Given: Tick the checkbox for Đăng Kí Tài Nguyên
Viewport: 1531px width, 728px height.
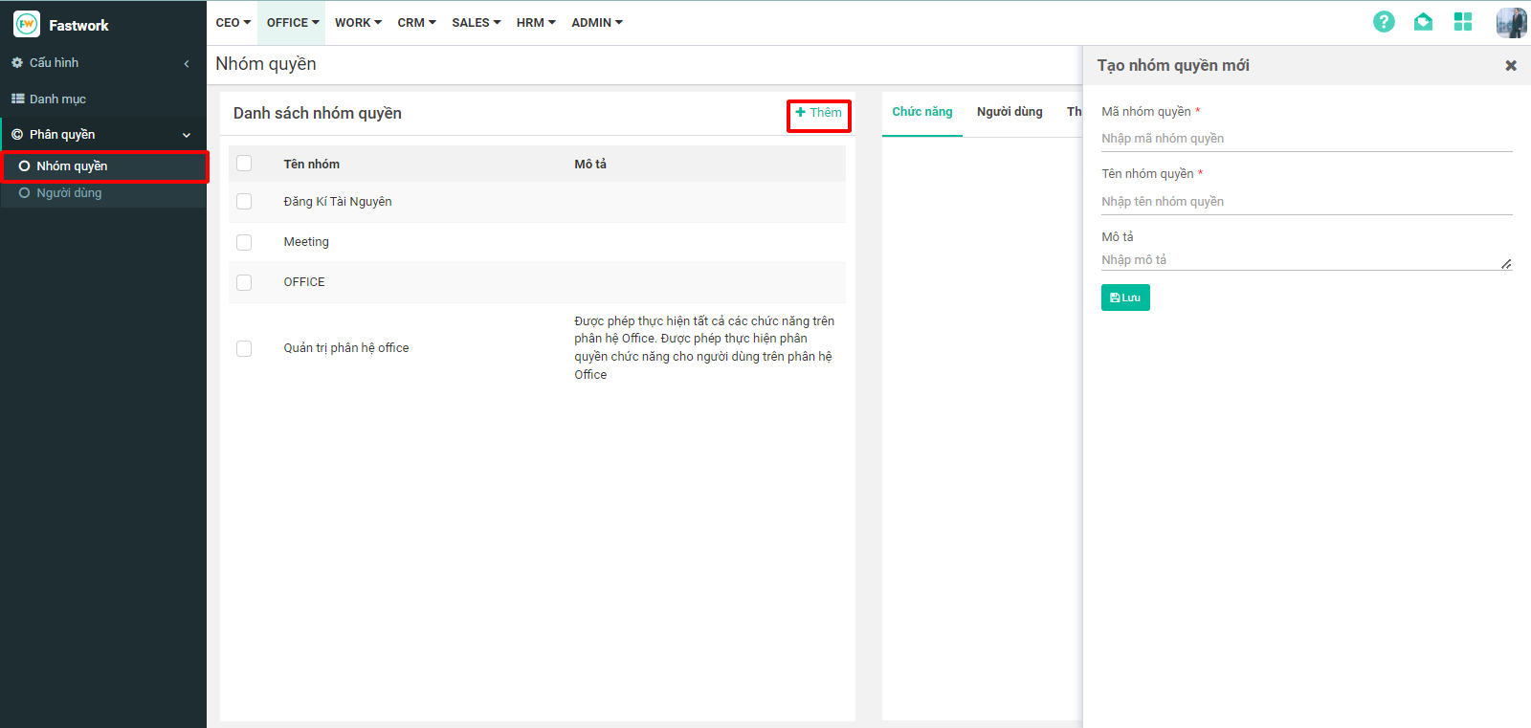Looking at the screenshot, I should [244, 202].
